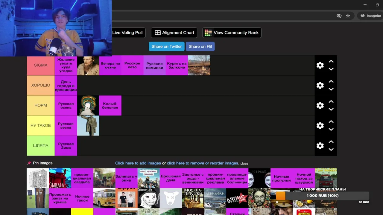Open settings gear for НОРМ tier

[320, 105]
